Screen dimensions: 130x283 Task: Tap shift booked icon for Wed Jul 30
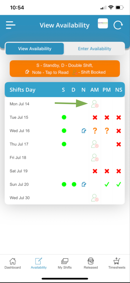click(x=95, y=198)
